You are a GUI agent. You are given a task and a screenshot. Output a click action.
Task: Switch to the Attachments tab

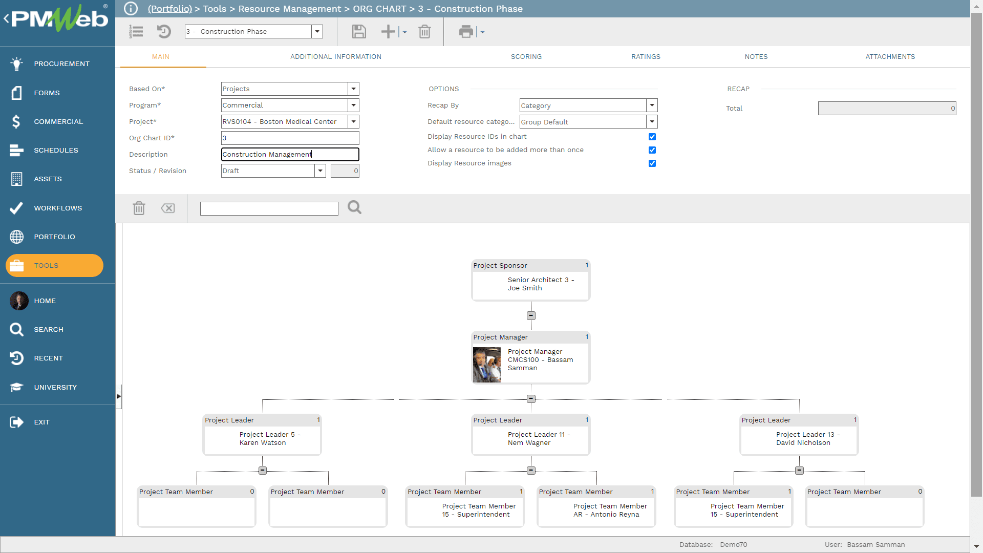pos(890,57)
